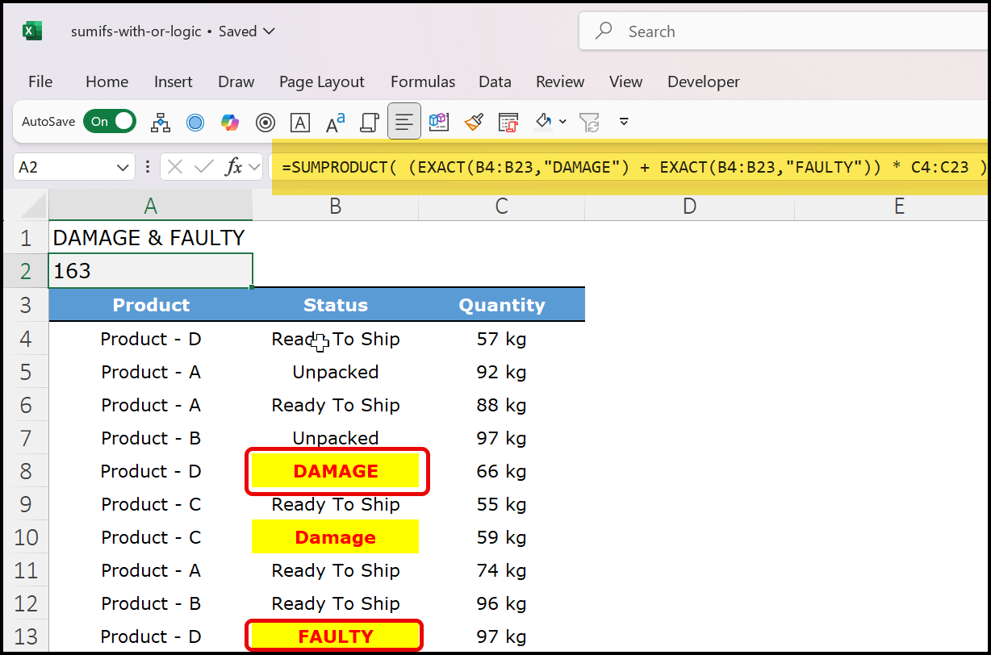Screen dimensions: 991x655
Task: Toggle the AutoSave switch off
Action: pyautogui.click(x=110, y=122)
